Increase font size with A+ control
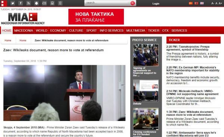 point(220,3)
